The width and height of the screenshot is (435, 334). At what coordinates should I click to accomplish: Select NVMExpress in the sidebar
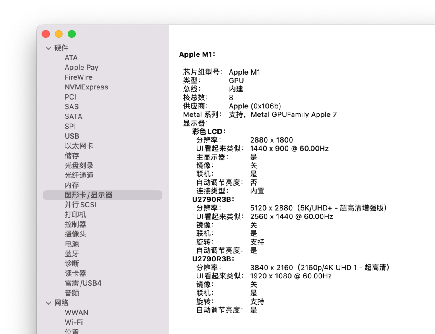click(86, 87)
